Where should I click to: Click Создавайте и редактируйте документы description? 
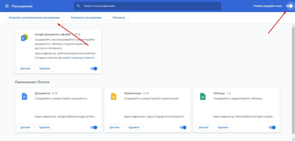(61, 98)
